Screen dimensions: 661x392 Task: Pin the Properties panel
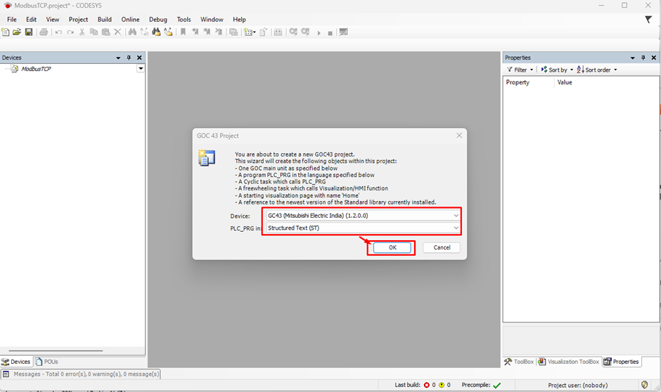click(643, 58)
